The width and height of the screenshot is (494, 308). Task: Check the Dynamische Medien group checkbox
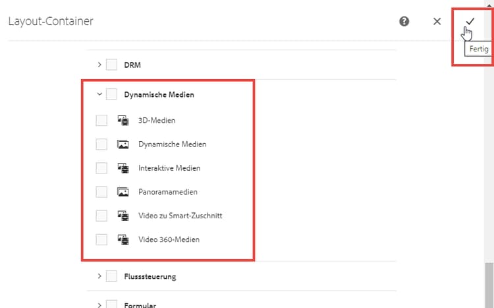(111, 94)
